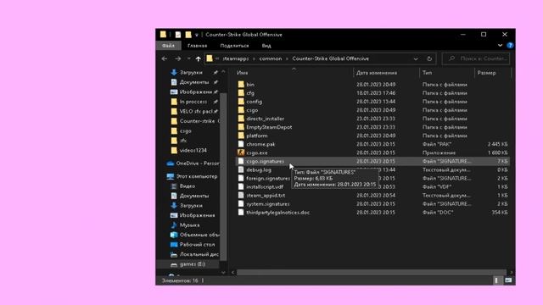Open the config folder
This screenshot has height=305, width=543.
255,102
